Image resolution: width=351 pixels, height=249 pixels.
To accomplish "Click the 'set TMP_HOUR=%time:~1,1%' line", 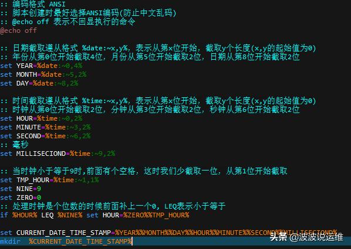I will point(49,180).
